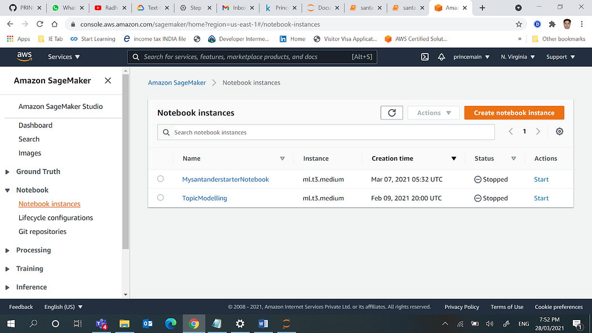Focus the AWS services search box
This screenshot has height=333, width=592.
click(x=252, y=57)
